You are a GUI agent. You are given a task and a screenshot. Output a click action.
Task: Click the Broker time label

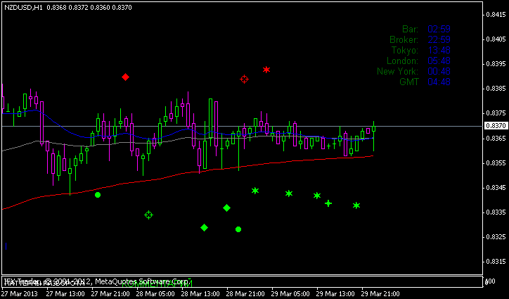404,39
